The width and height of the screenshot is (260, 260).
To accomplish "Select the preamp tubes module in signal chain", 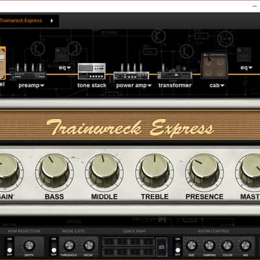I will tap(29, 71).
